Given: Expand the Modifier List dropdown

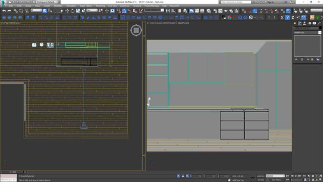Looking at the screenshot, I should click(307, 32).
